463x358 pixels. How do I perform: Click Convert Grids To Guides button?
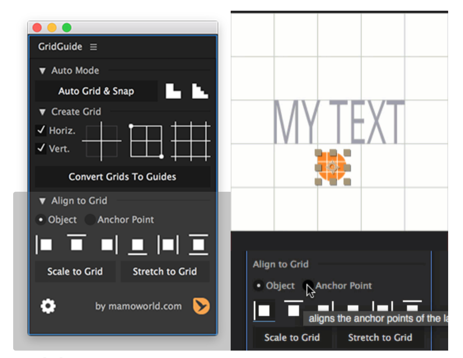(x=122, y=177)
